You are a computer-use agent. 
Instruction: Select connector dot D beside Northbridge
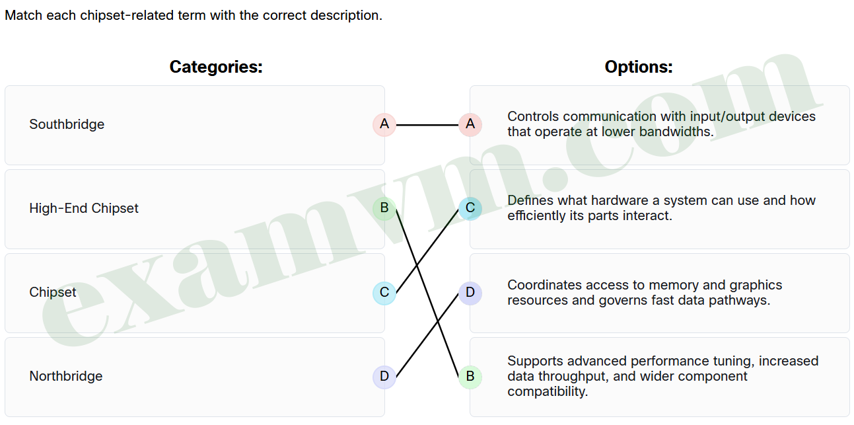coord(384,376)
